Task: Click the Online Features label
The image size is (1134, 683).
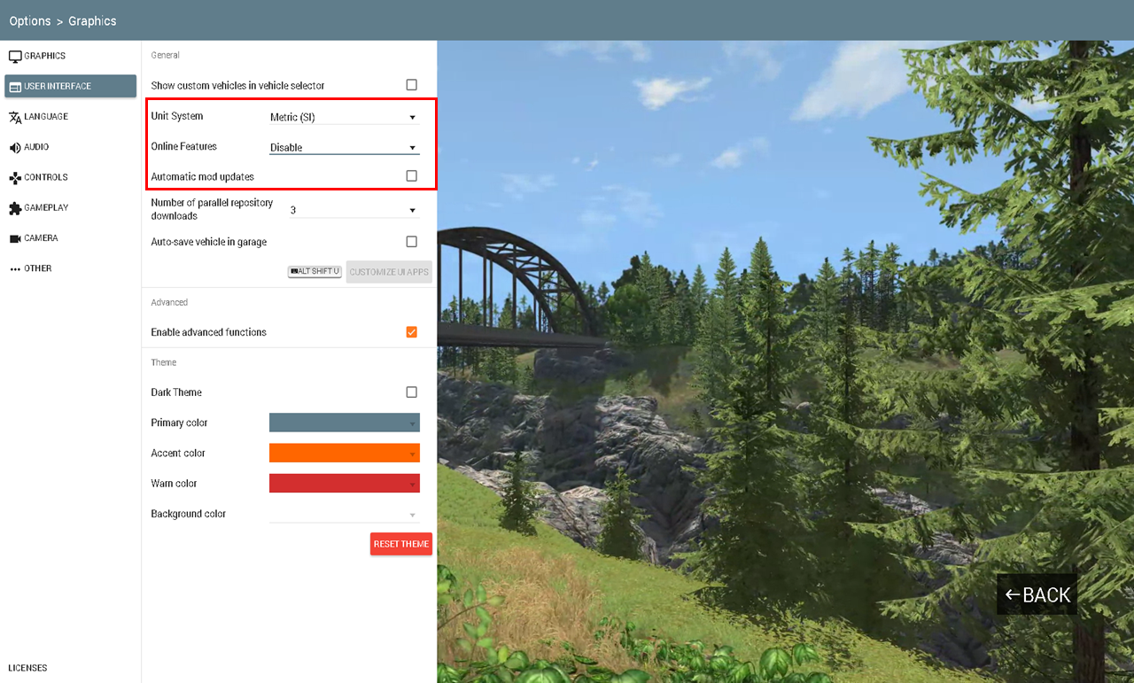Action: pyautogui.click(x=184, y=146)
